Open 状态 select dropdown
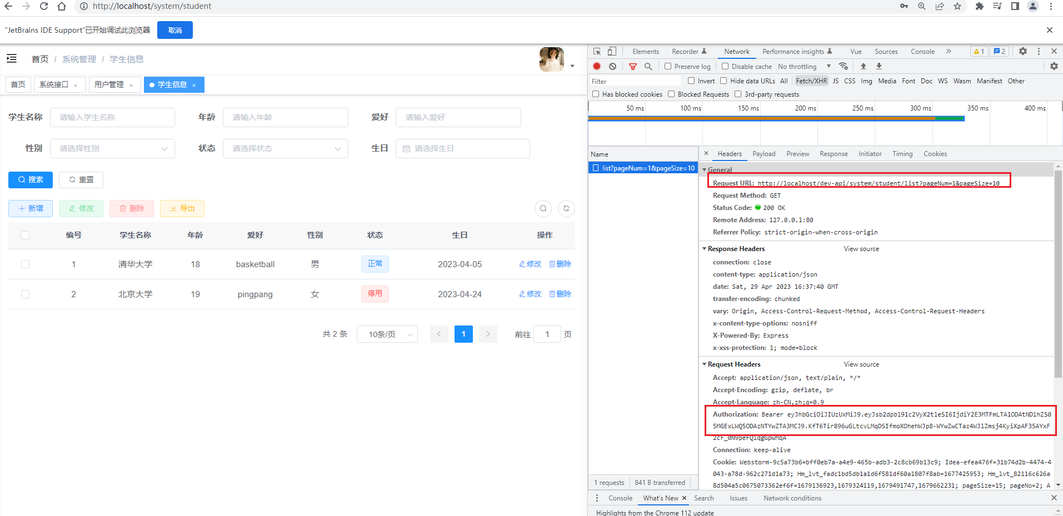The height and width of the screenshot is (516, 1063). pos(286,148)
